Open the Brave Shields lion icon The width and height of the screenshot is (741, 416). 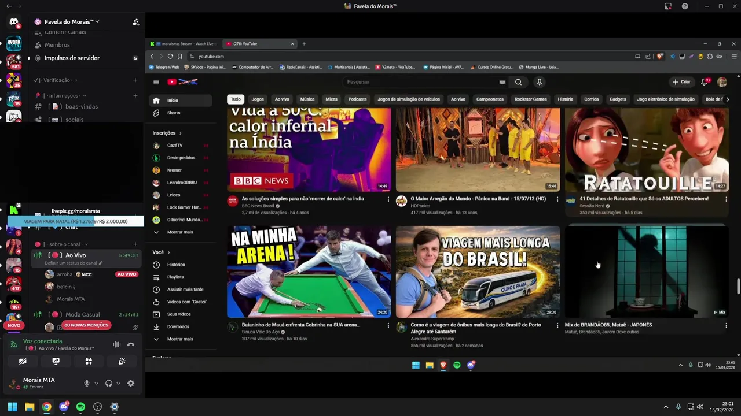tap(659, 56)
